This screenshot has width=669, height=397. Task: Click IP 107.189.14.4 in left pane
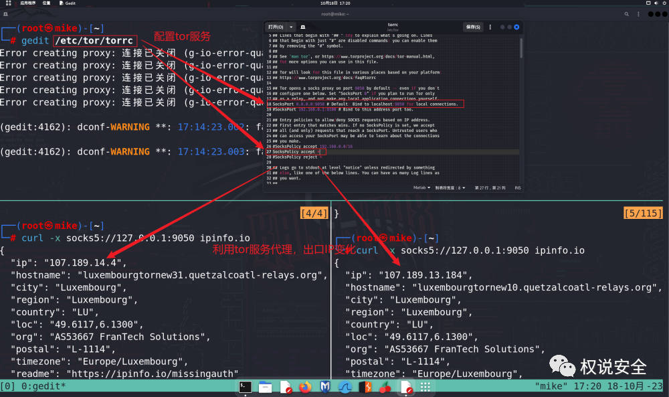[x=82, y=262]
